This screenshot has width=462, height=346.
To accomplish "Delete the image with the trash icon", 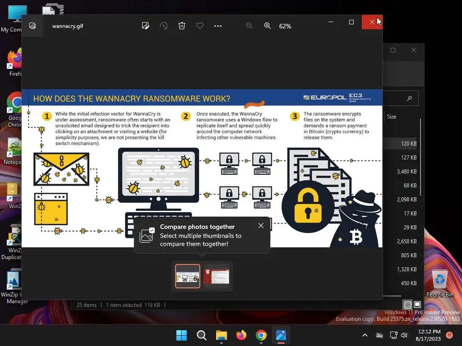I will pyautogui.click(x=182, y=26).
